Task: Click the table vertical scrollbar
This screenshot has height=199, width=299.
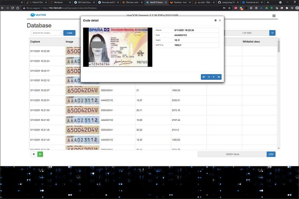Action: [x=279, y=46]
